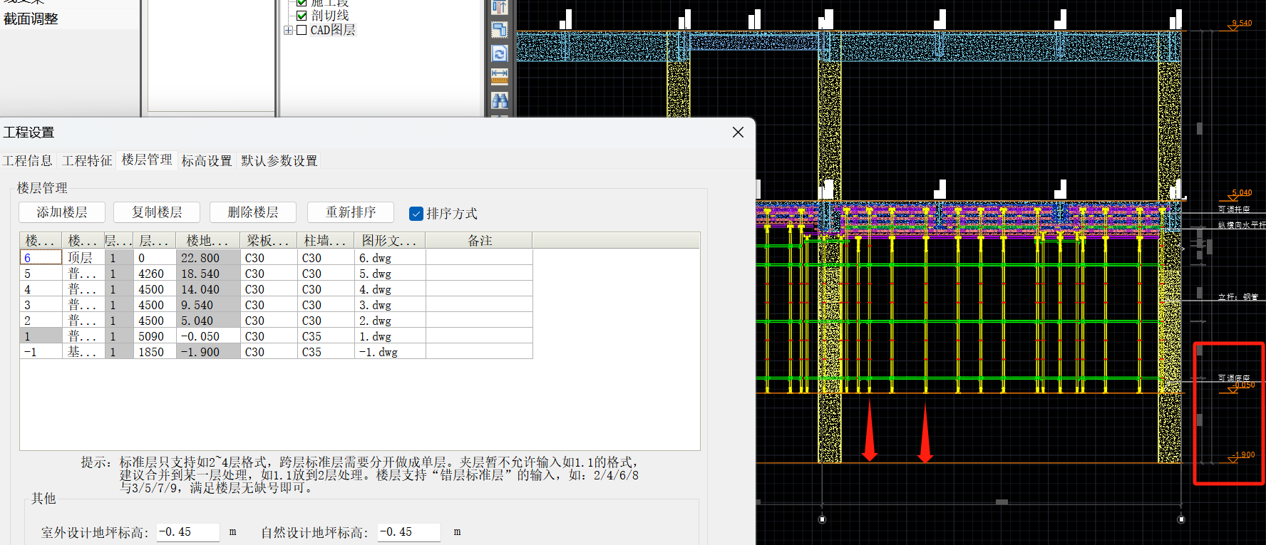
Task: Click the 基... floor name cell
Action: [83, 351]
